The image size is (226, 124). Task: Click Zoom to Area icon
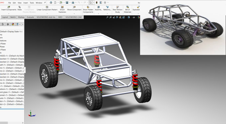(x=110, y=17)
